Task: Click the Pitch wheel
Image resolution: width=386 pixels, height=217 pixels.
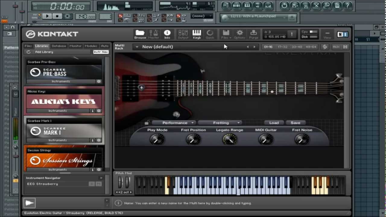Action: click(x=120, y=182)
